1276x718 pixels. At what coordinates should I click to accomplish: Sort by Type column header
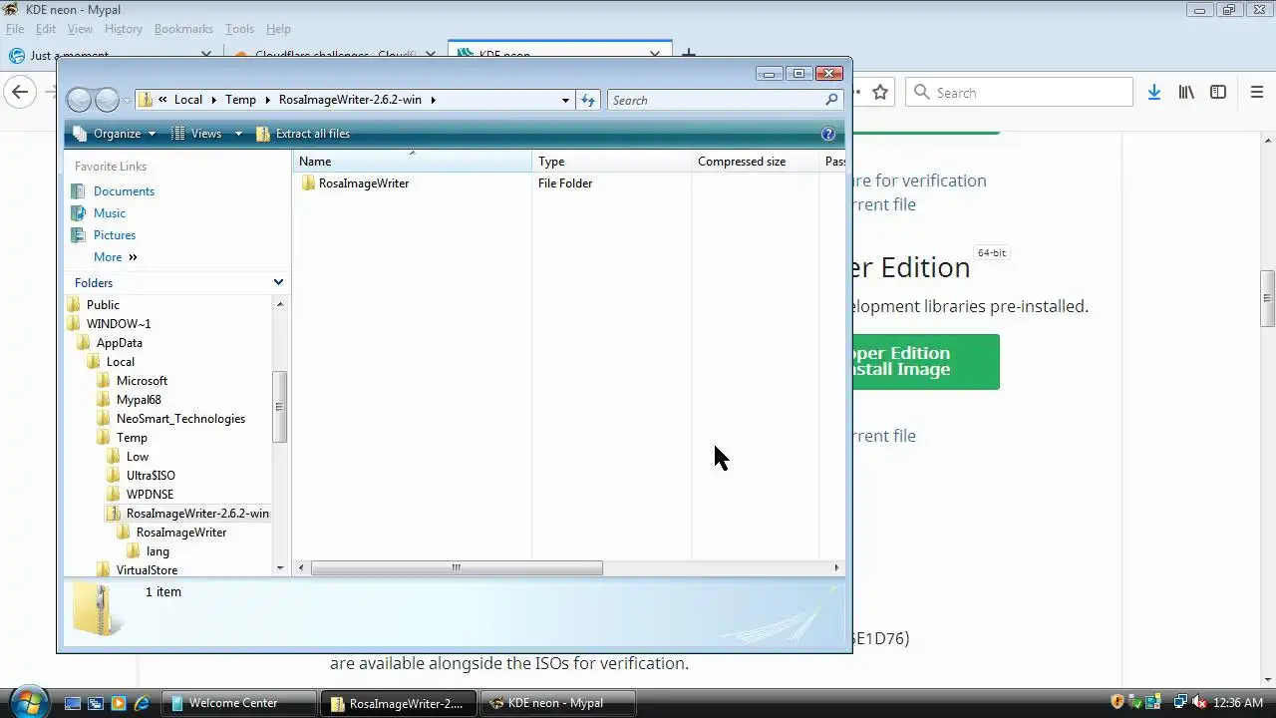pyautogui.click(x=611, y=162)
